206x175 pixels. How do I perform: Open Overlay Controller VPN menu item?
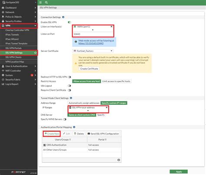(17, 30)
